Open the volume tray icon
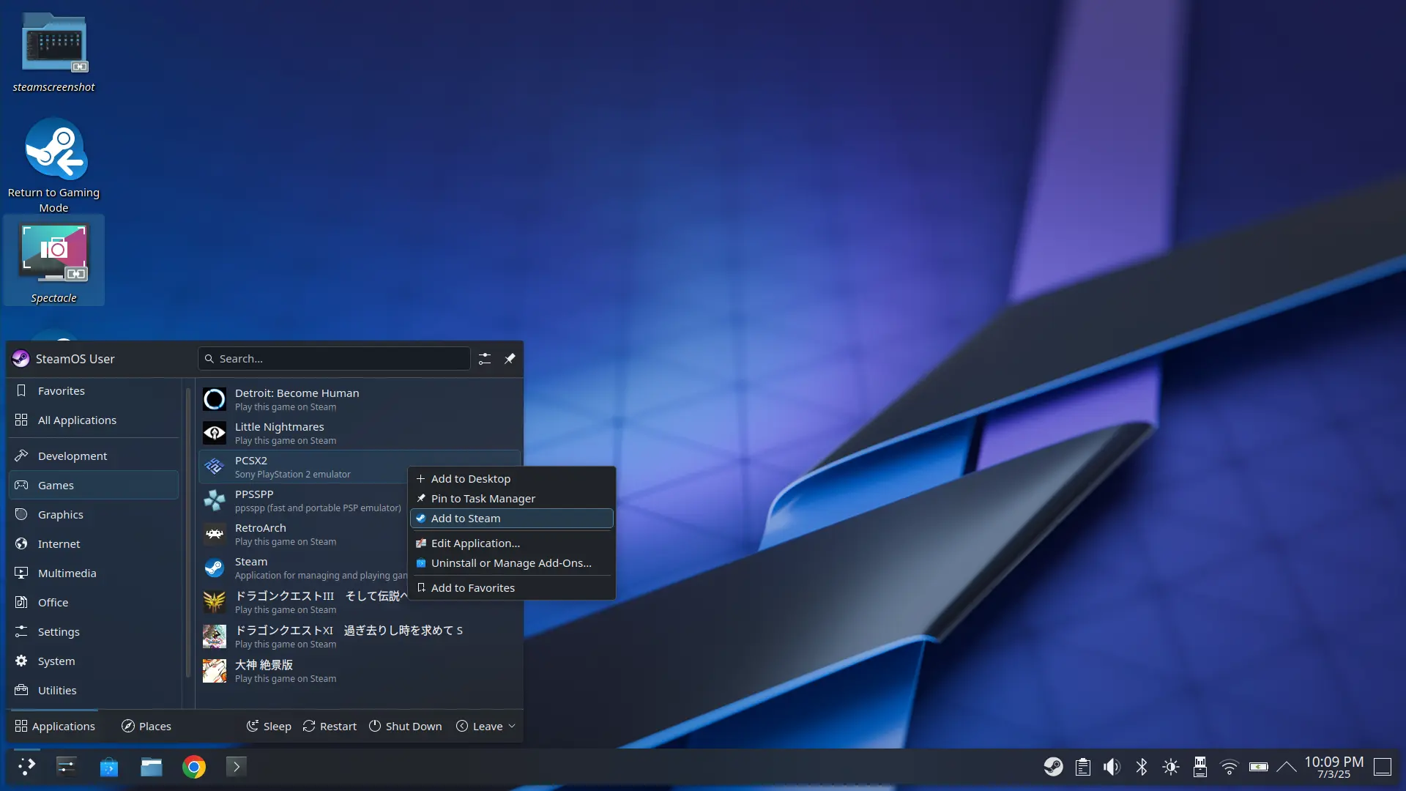This screenshot has height=791, width=1406. pyautogui.click(x=1112, y=767)
